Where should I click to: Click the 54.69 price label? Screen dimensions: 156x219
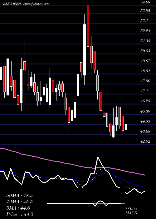[146, 2]
